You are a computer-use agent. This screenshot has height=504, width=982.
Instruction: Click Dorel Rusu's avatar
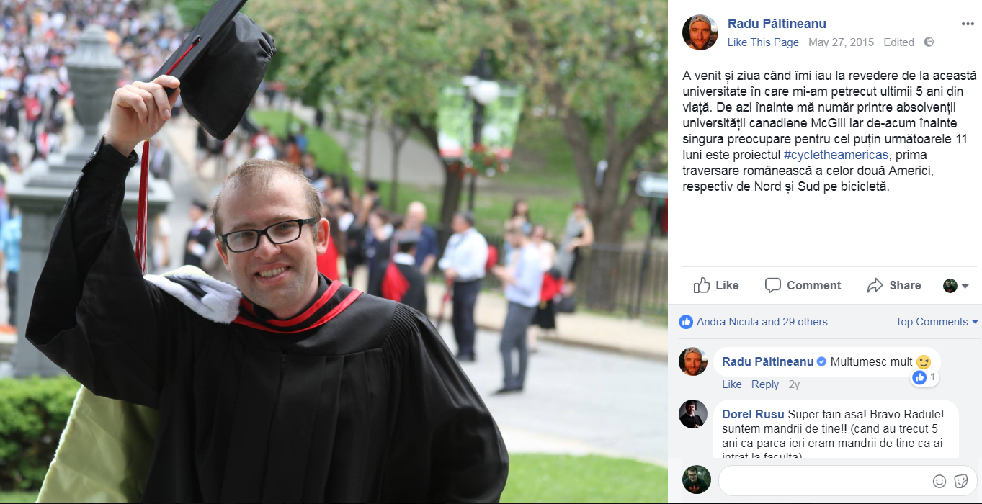click(x=693, y=414)
